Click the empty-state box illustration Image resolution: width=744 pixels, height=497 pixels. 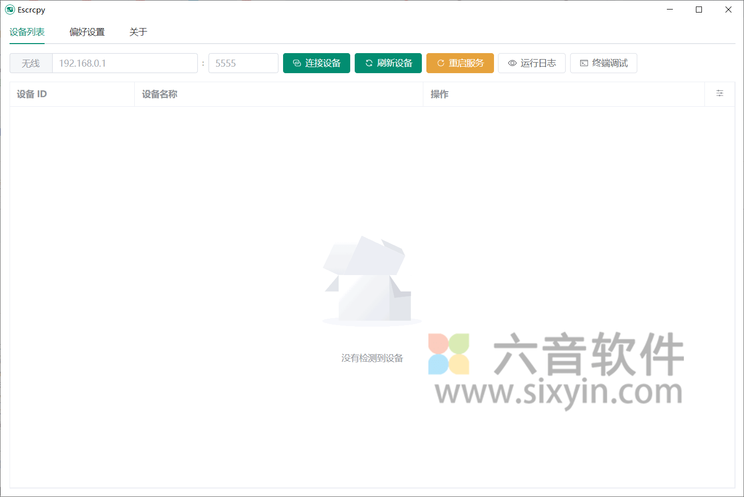(x=369, y=281)
